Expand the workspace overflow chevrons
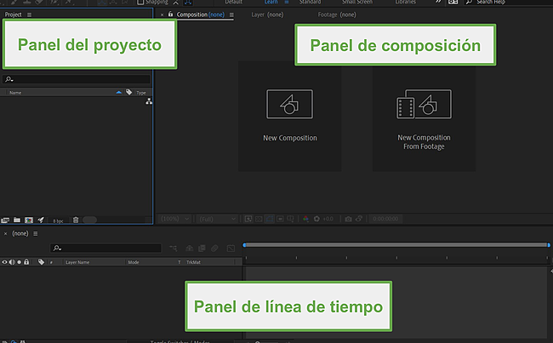The image size is (553, 343). 437,2
